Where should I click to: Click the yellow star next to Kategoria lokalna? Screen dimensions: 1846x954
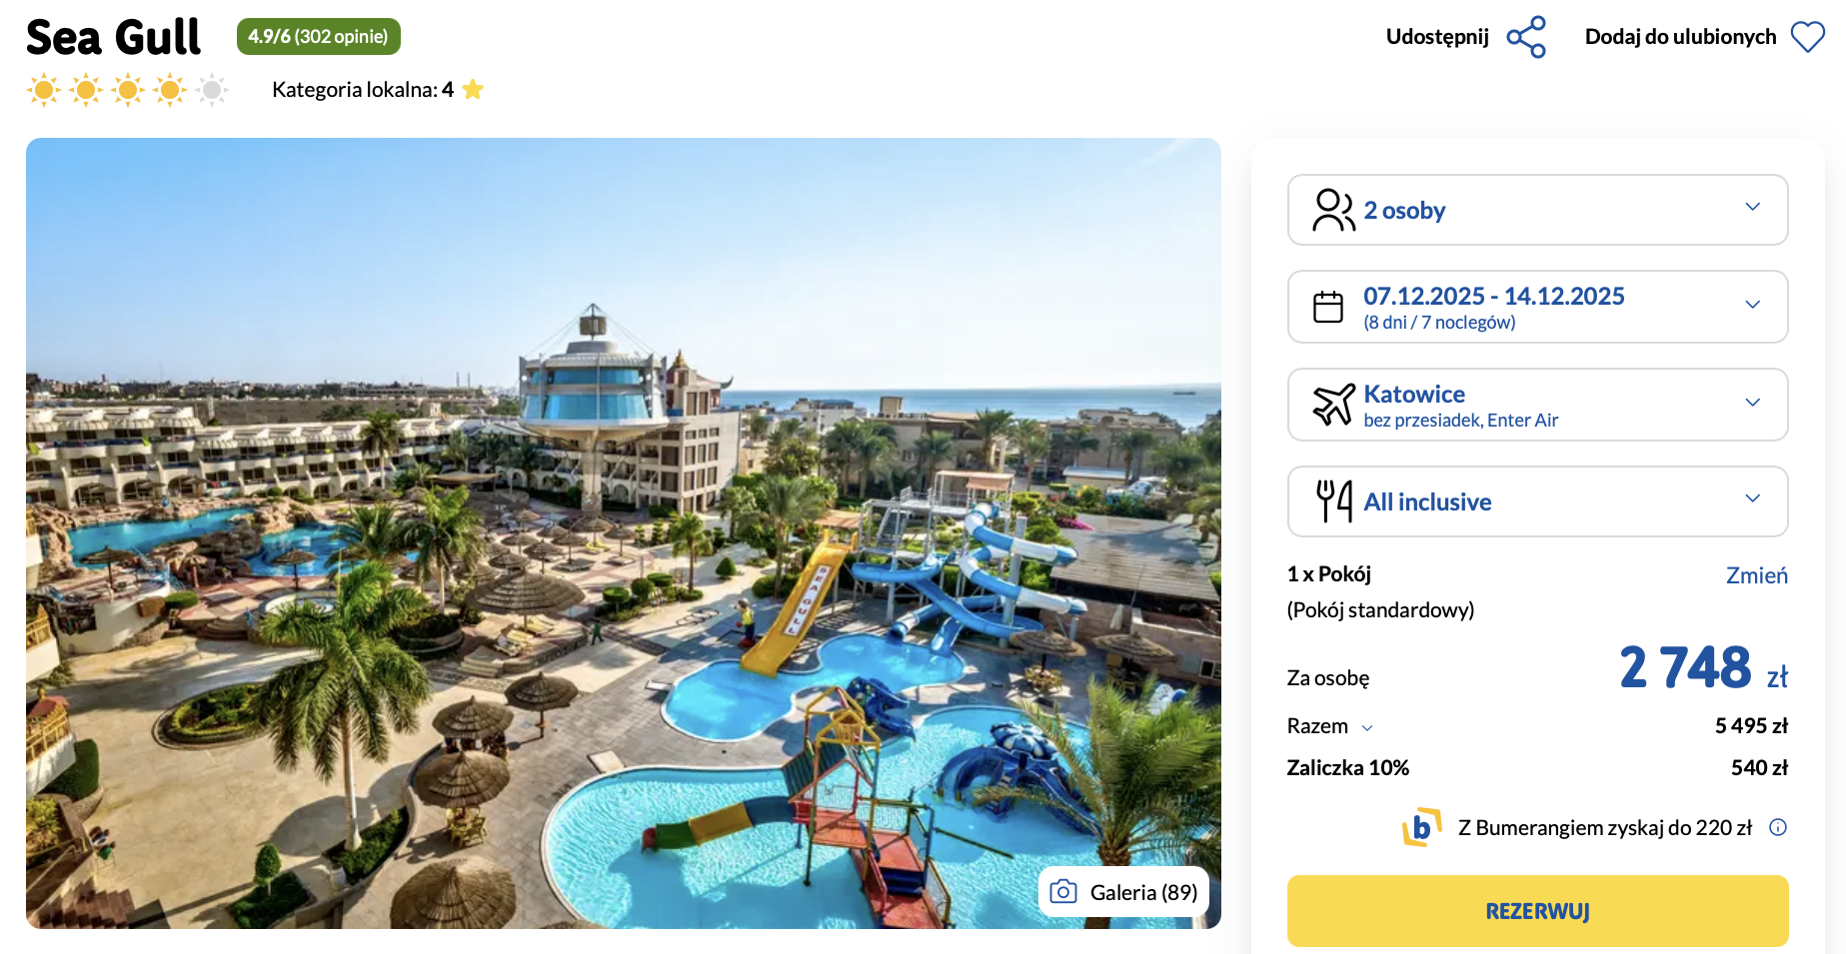(473, 90)
